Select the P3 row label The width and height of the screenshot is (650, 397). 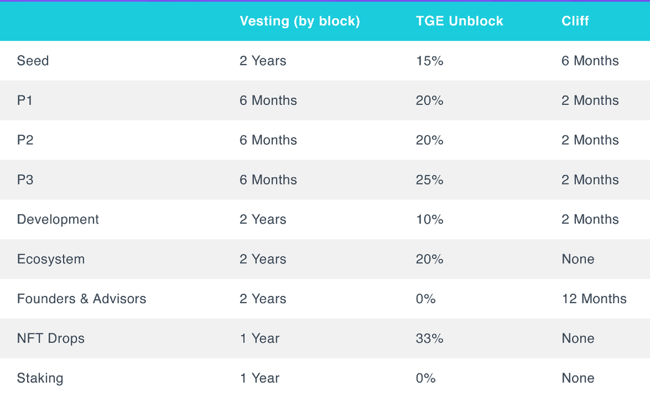click(25, 180)
